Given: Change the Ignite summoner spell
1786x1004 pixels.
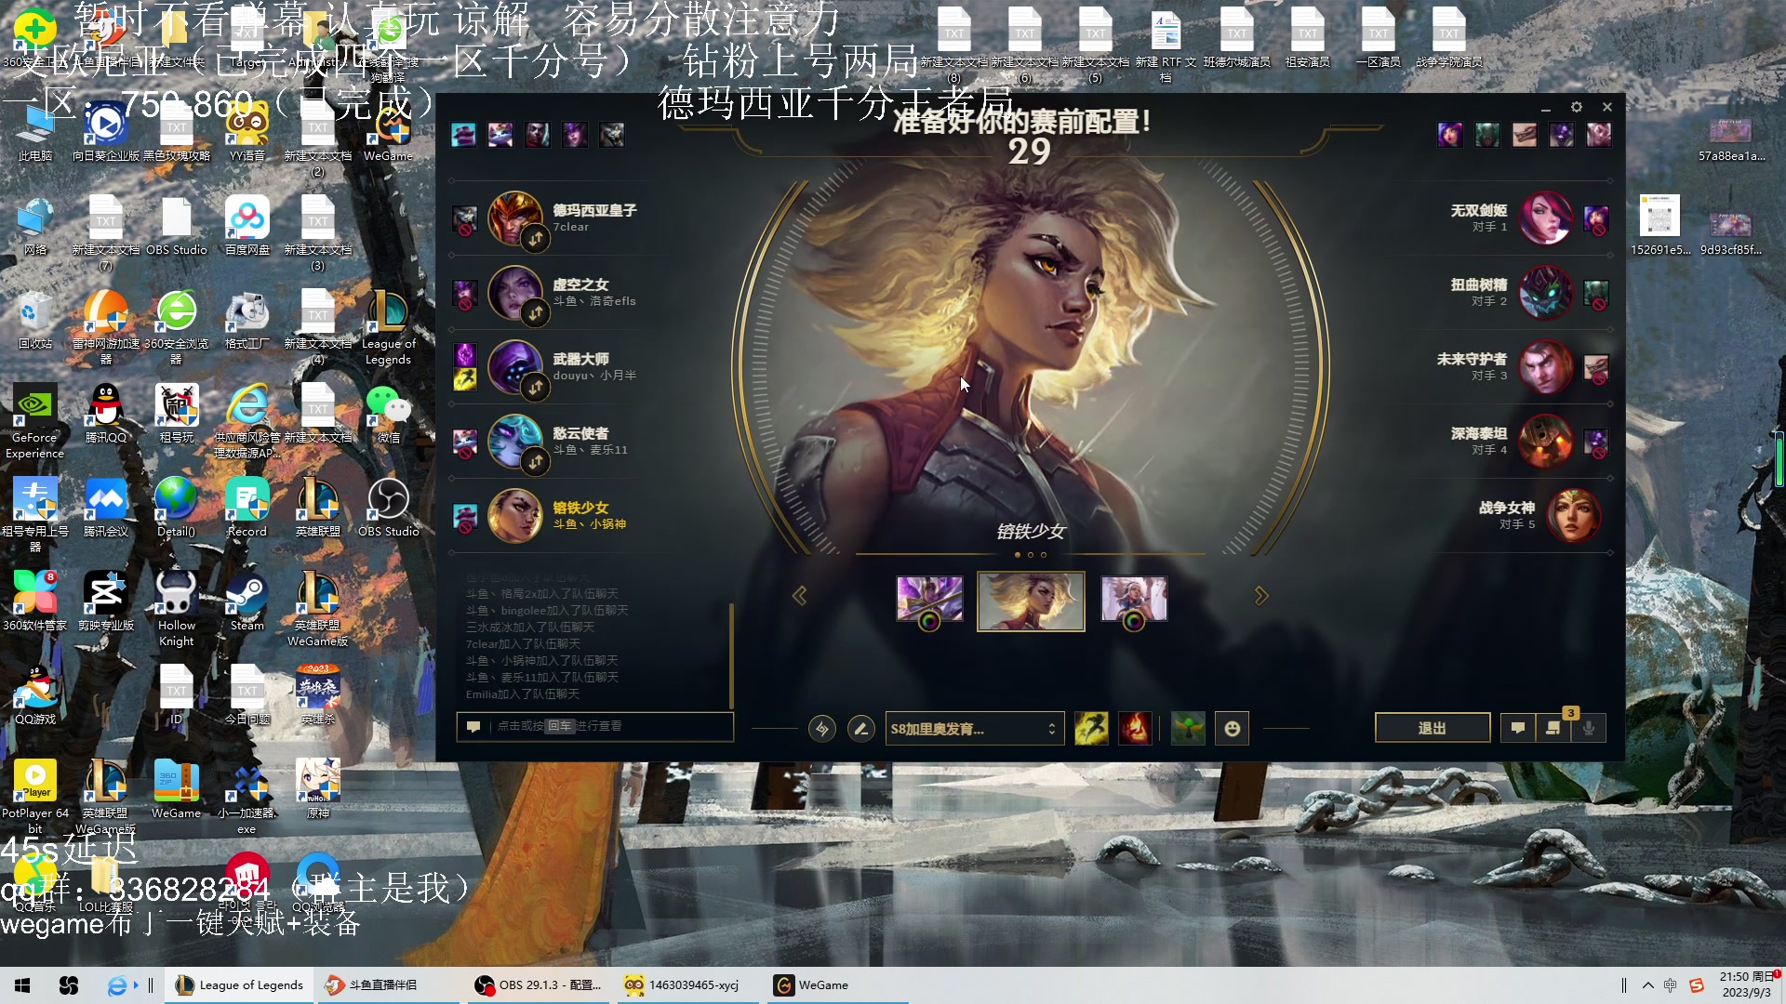Looking at the screenshot, I should [1135, 729].
